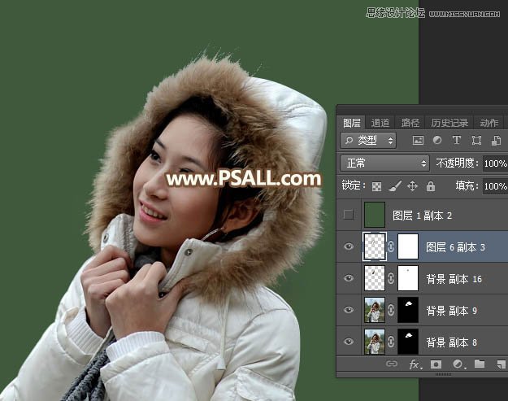This screenshot has width=508, height=401.
Task: Switch to the 通道 tab
Action: [x=380, y=123]
